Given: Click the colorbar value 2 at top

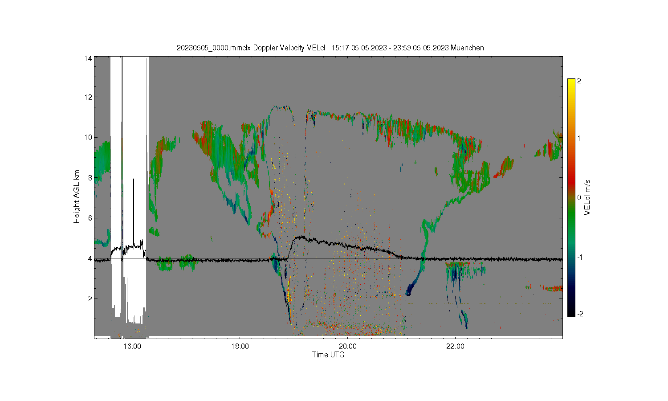Looking at the screenshot, I should click(x=579, y=81).
